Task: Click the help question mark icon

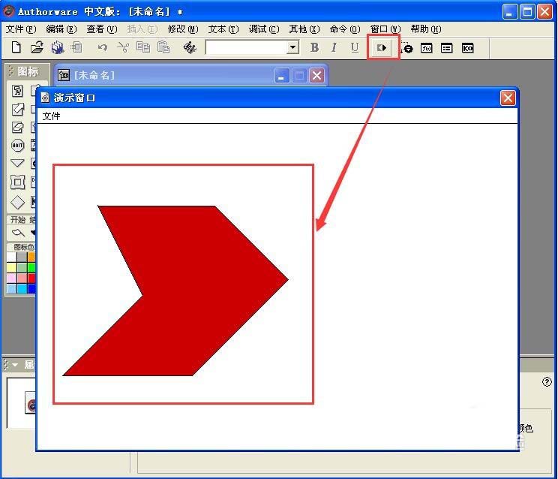Action: click(547, 382)
